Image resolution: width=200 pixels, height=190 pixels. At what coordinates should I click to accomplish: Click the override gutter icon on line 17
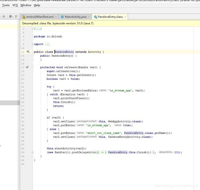tap(28, 67)
